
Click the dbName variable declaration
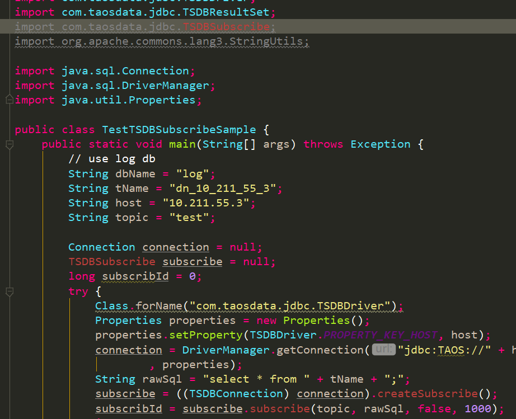click(x=135, y=173)
